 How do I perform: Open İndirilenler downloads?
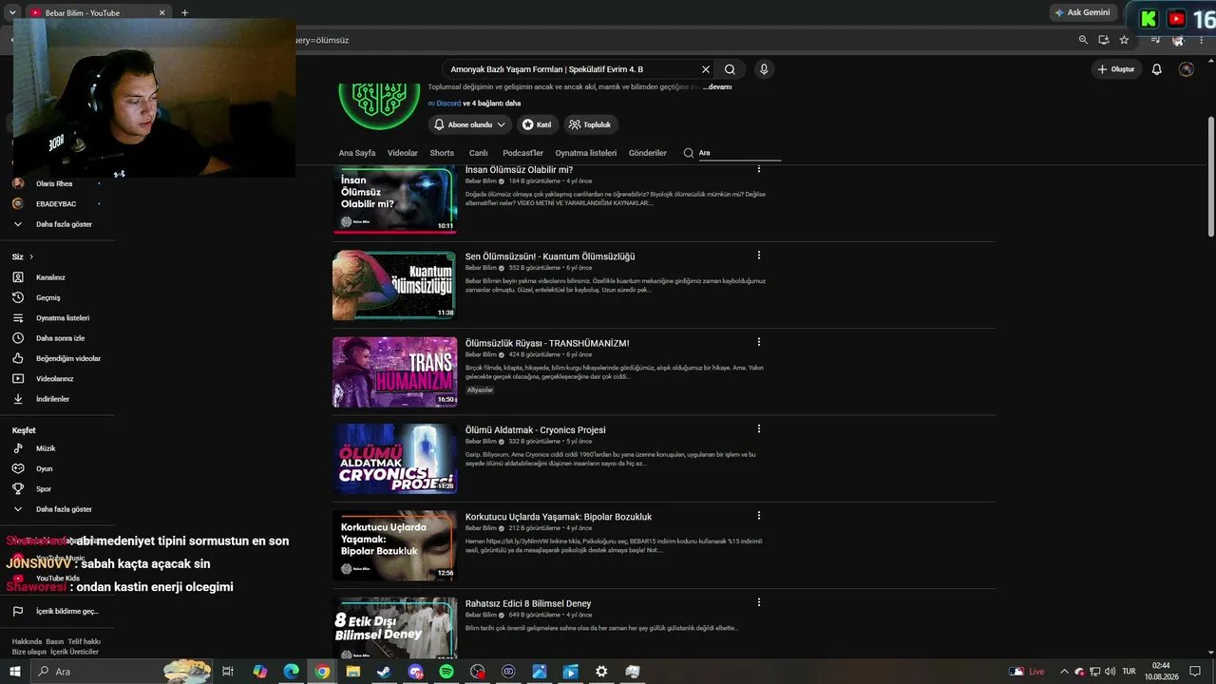(x=53, y=399)
